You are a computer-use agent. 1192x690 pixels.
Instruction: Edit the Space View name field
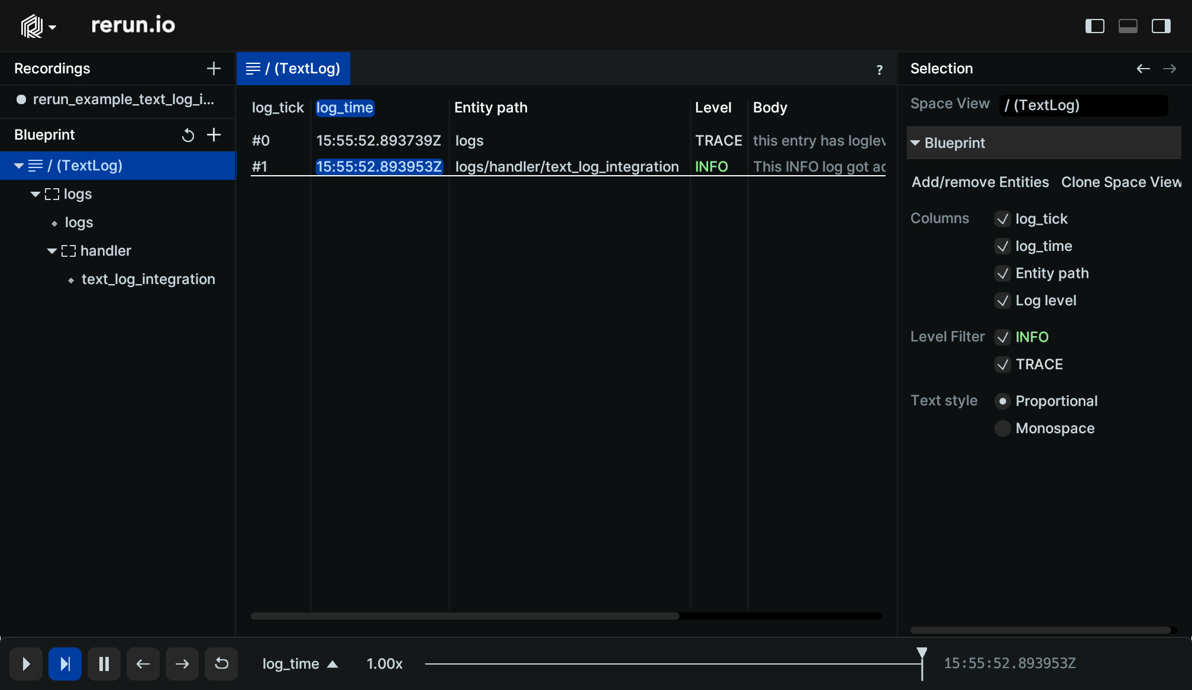coord(1084,105)
